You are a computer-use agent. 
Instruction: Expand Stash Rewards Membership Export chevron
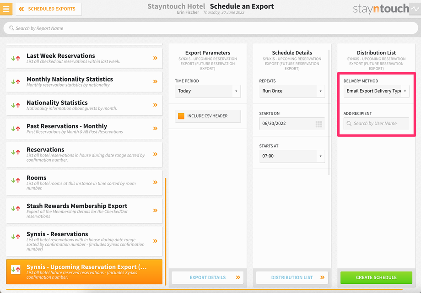pos(155,210)
